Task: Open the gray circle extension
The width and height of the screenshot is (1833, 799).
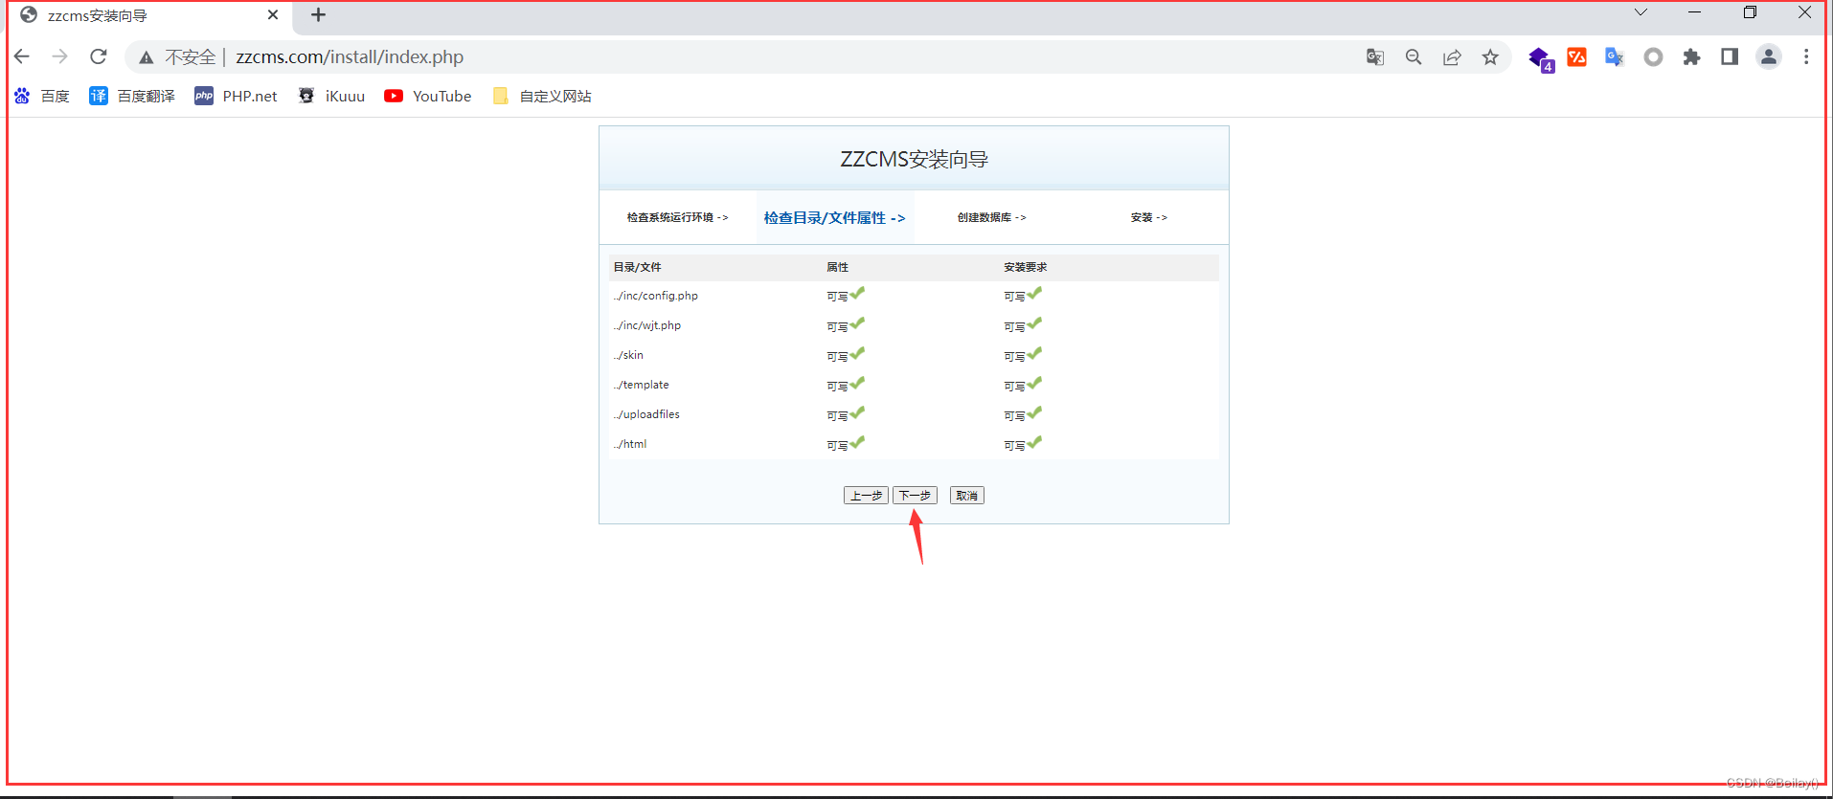Action: click(1653, 57)
